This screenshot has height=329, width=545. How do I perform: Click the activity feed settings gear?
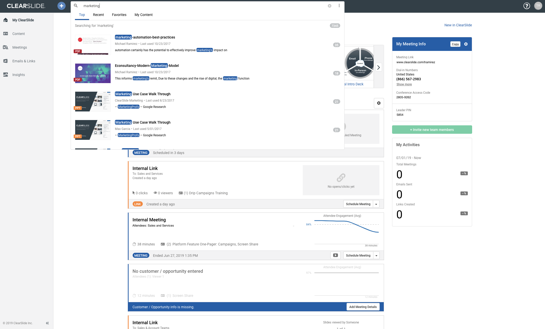[x=379, y=103]
